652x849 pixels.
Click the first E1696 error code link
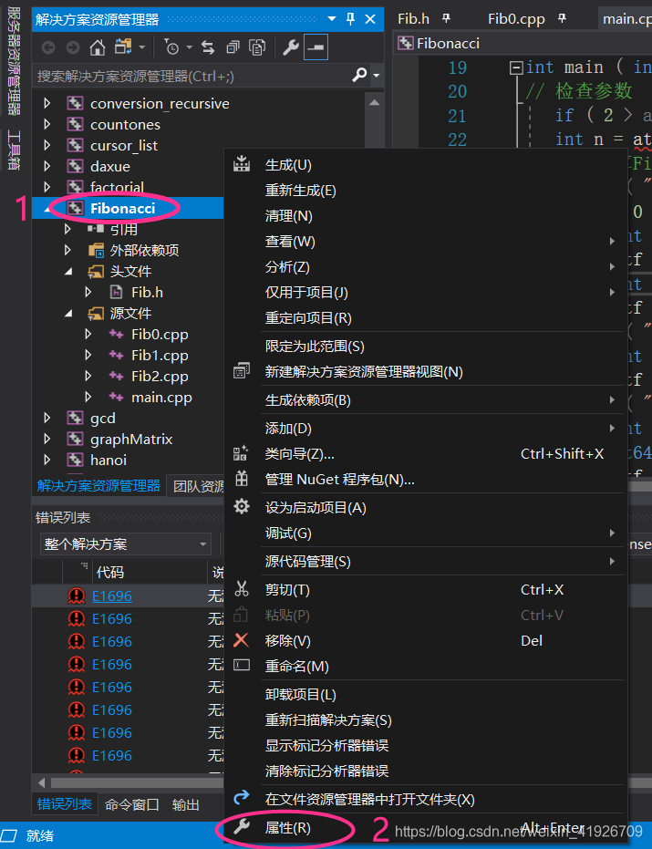[x=111, y=595]
